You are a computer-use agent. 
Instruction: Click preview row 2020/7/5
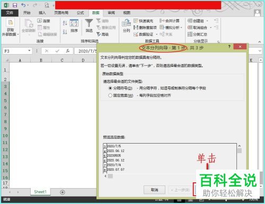(114, 146)
